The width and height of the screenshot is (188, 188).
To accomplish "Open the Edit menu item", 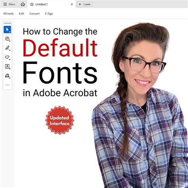I will [21, 13].
